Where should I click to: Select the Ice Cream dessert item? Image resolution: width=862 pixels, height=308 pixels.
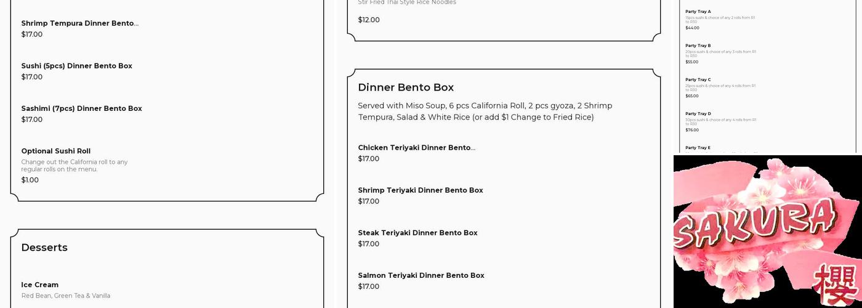(x=40, y=285)
